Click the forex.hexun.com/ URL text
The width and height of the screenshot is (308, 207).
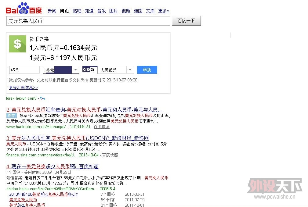[21, 98]
